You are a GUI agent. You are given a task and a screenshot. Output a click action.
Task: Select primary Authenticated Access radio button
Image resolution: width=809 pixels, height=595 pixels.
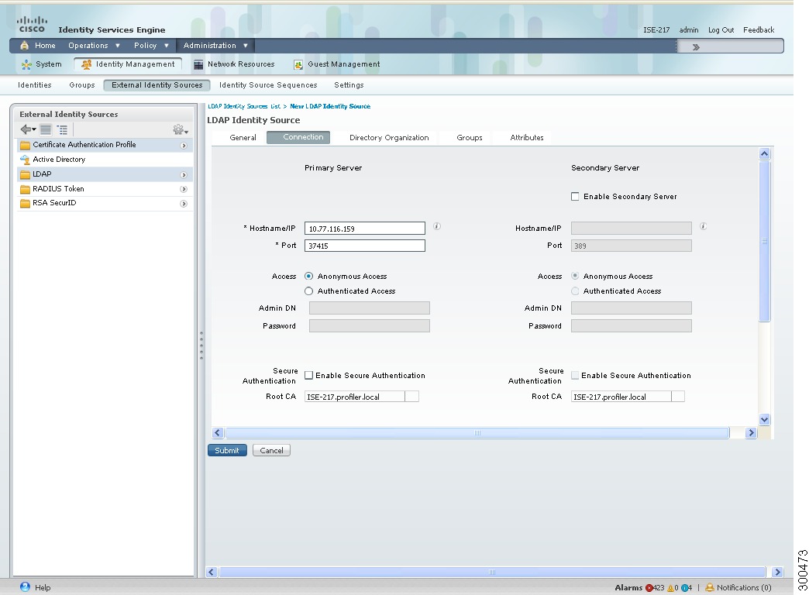(308, 291)
